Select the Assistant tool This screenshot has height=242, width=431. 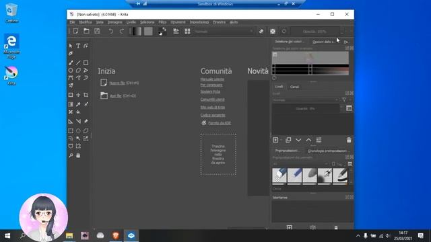[x=71, y=121]
